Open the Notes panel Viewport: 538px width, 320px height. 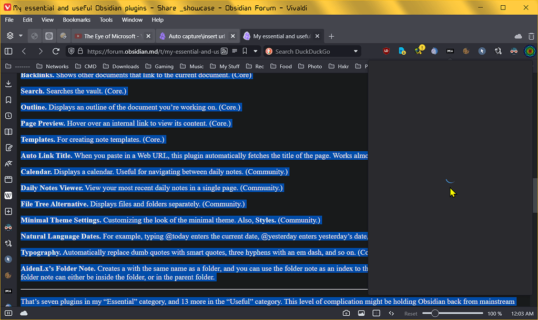click(x=8, y=148)
